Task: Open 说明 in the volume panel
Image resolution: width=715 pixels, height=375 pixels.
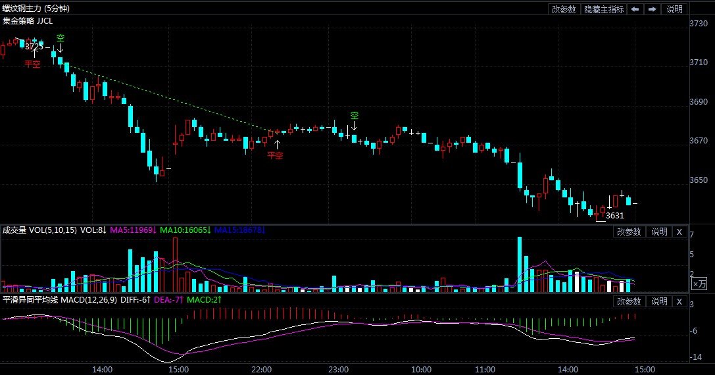Action: [x=659, y=232]
